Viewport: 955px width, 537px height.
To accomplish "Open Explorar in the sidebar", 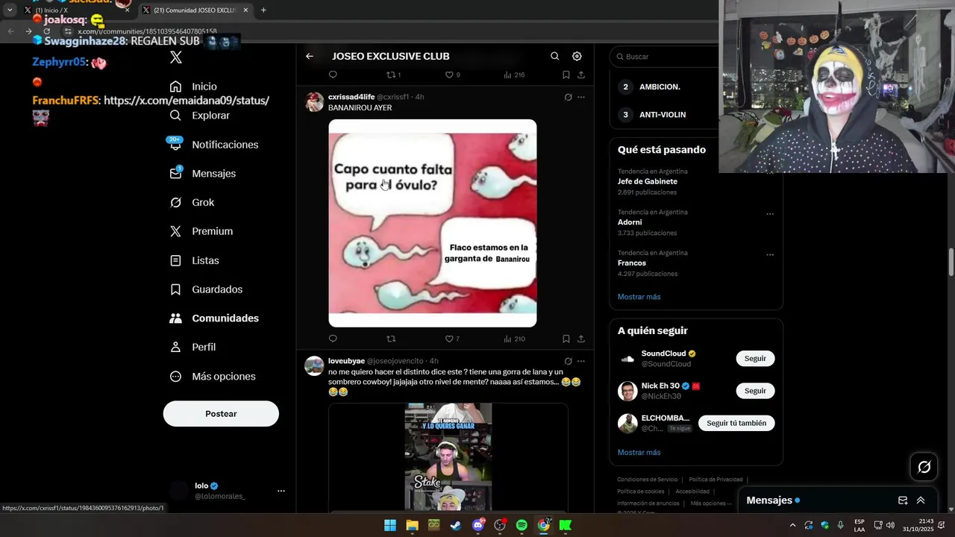I will click(x=199, y=116).
